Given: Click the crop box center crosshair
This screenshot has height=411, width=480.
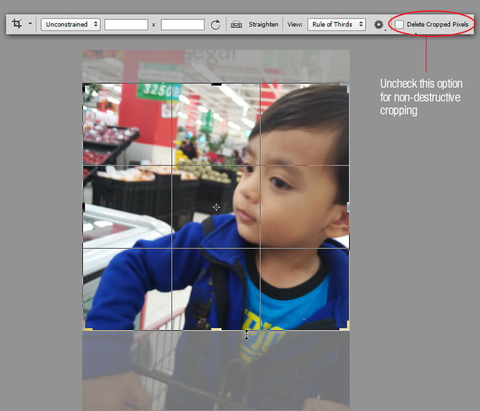Looking at the screenshot, I should 216,207.
